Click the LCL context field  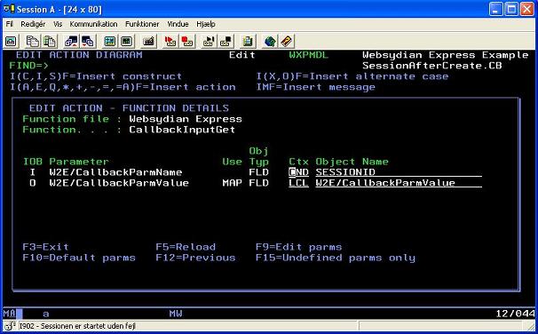pos(298,183)
